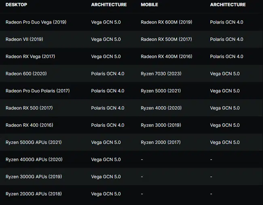
Task: Select the Radeon Pro Duo Vega (2019) cell
Action: 36,22
